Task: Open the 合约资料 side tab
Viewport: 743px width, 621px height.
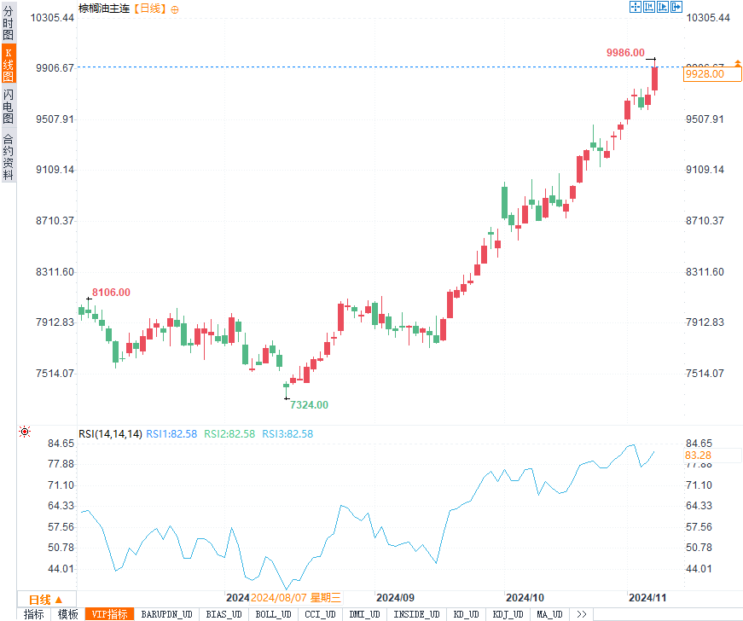Action: pos(9,157)
